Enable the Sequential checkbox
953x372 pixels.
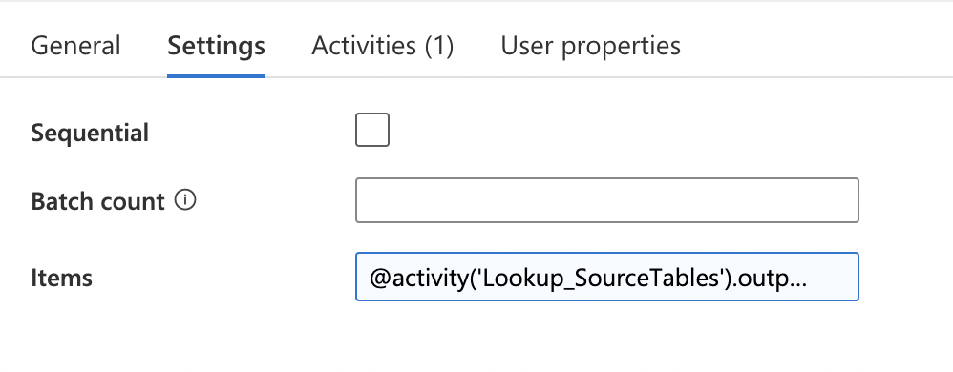(372, 130)
